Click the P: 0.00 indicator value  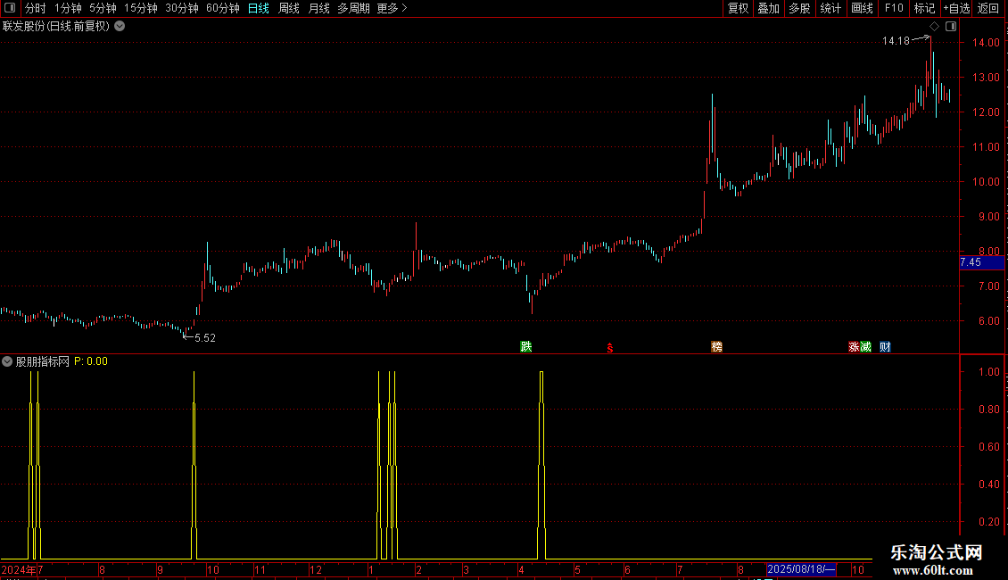(91, 361)
